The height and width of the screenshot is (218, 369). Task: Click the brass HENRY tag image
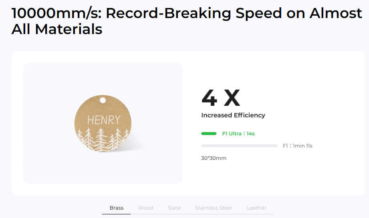click(103, 123)
